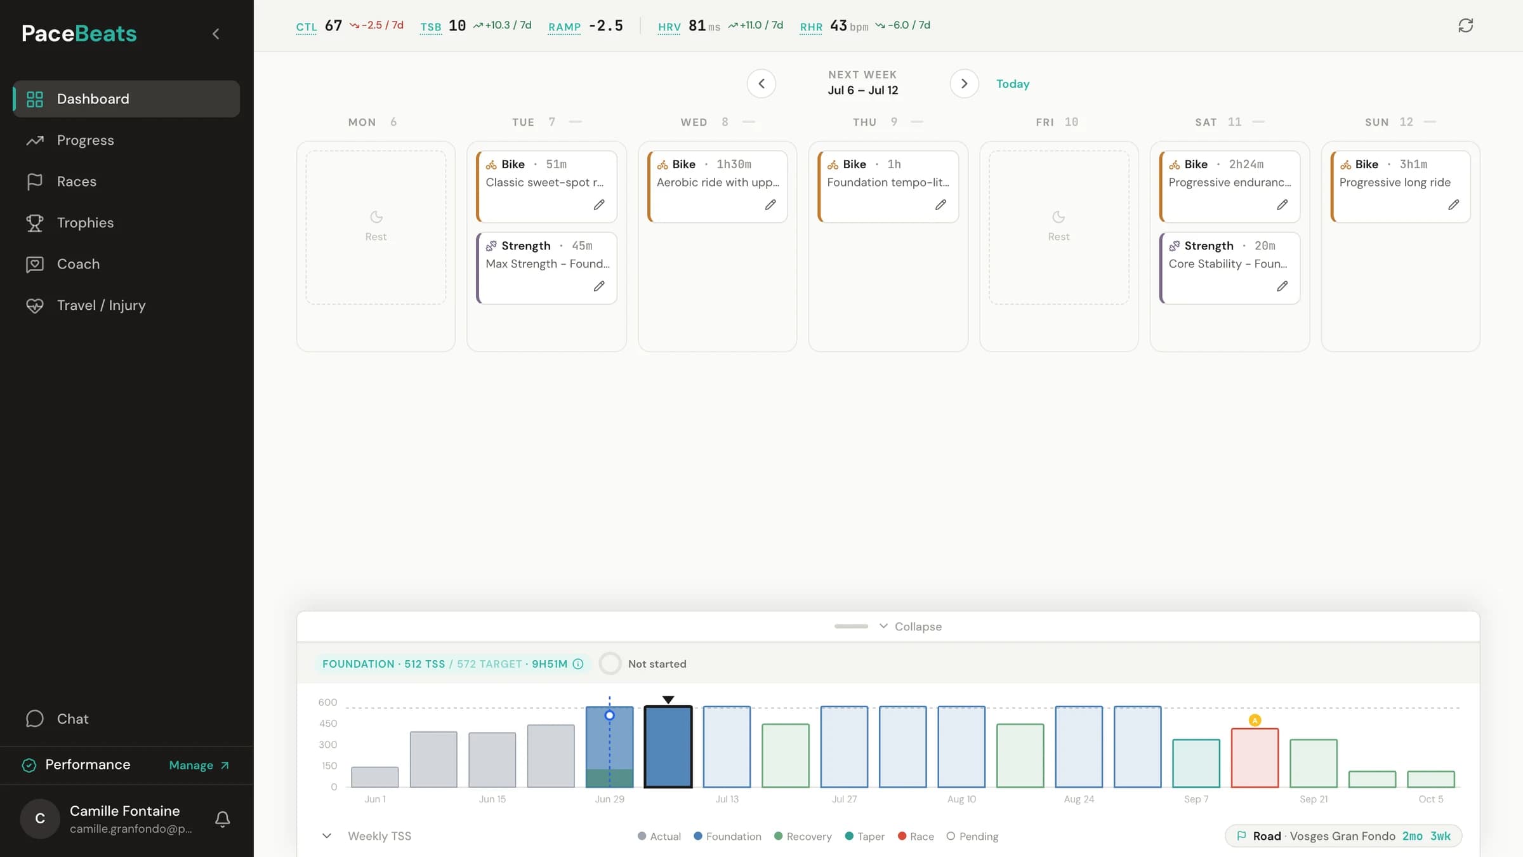1523x857 pixels.
Task: Open the 20m Strength session card
Action: coord(1229,268)
